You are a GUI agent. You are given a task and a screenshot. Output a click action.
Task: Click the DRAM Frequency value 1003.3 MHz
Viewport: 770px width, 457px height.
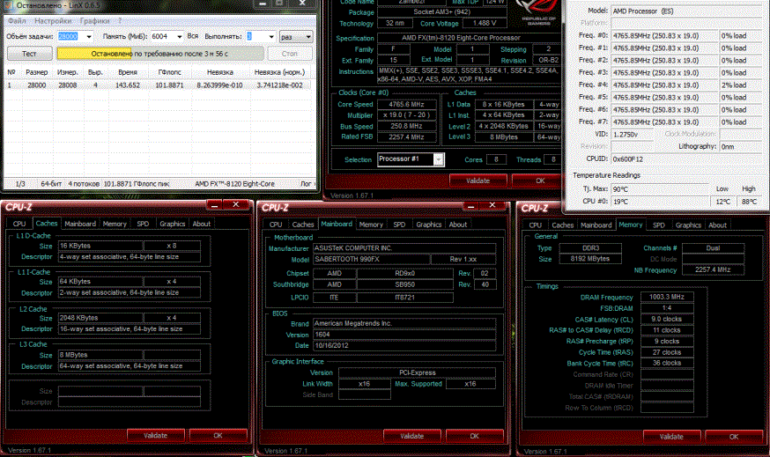pyautogui.click(x=667, y=297)
